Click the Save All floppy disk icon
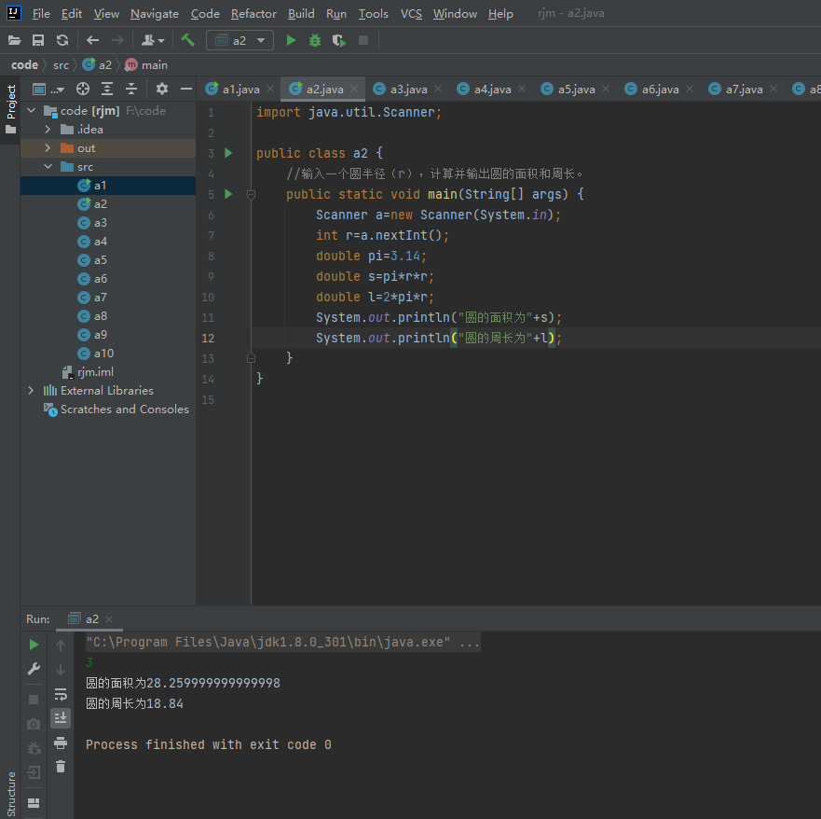Viewport: 821px width, 819px height. pos(38,40)
